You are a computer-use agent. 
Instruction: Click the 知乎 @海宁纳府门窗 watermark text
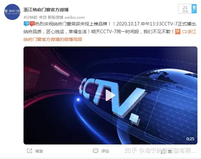click(160, 151)
